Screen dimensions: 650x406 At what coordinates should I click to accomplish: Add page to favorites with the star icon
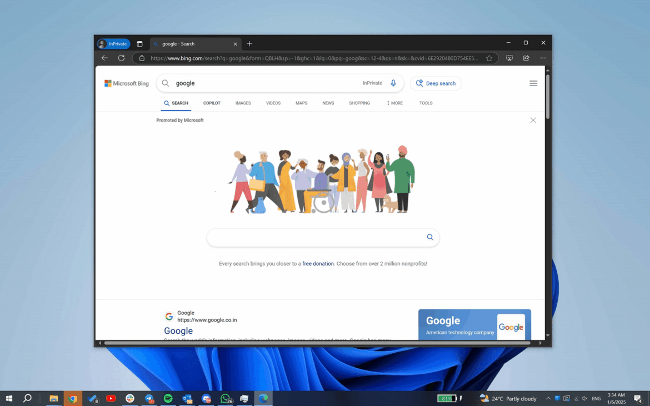point(488,58)
